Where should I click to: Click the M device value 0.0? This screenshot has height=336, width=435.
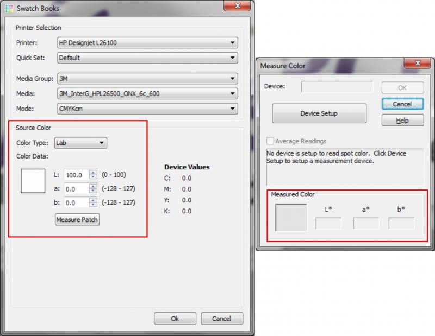187,189
